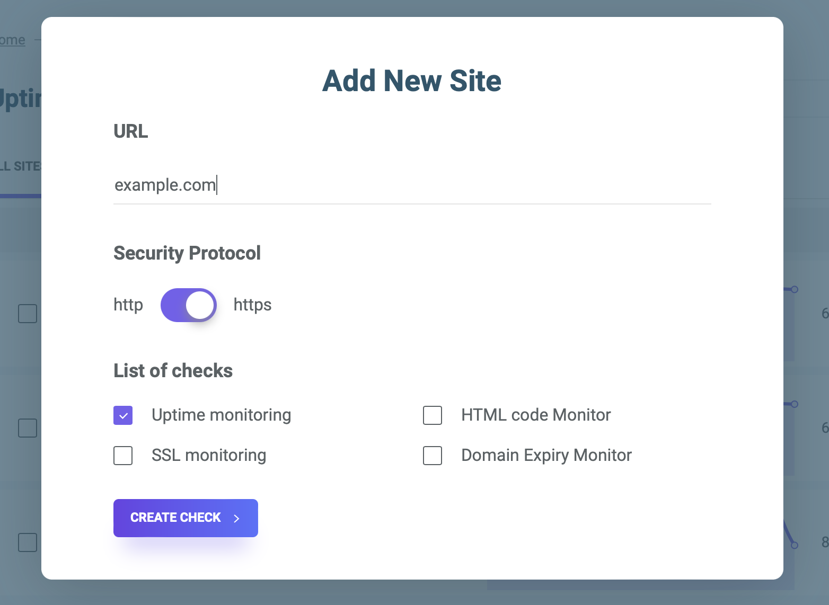Check the Domain Expiry Monitor box
The width and height of the screenshot is (829, 605).
coord(433,456)
